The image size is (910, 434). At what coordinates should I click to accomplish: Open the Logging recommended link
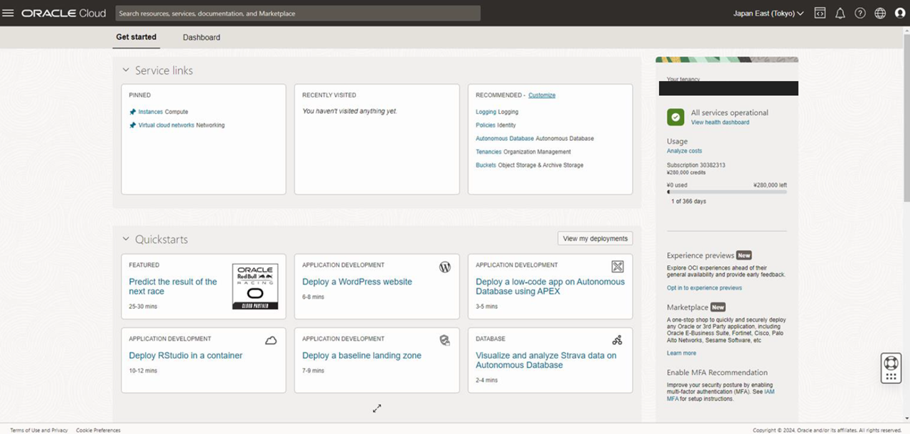coord(486,112)
